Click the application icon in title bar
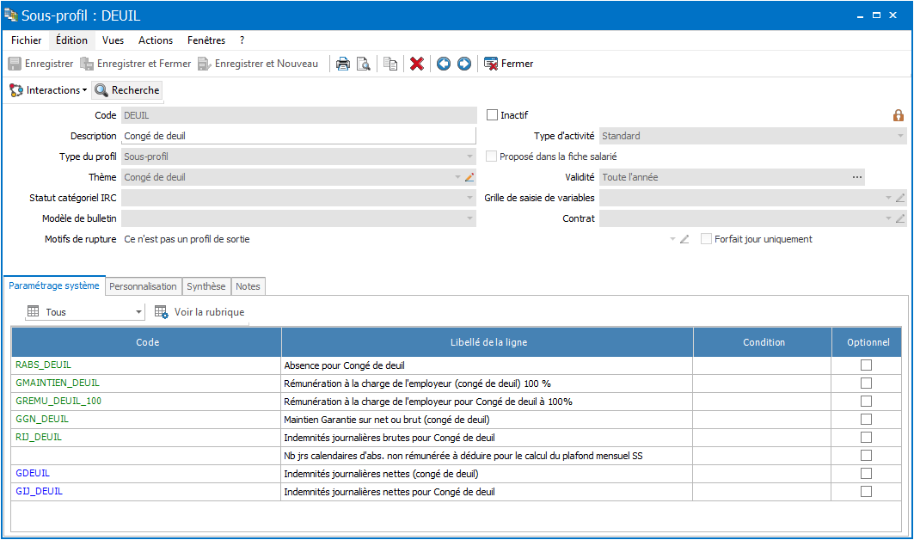 point(10,15)
